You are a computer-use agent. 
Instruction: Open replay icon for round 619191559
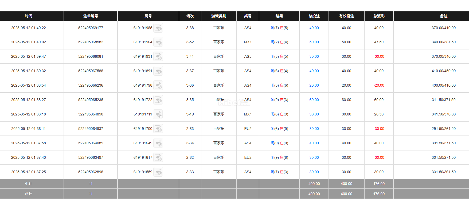click(x=158, y=172)
